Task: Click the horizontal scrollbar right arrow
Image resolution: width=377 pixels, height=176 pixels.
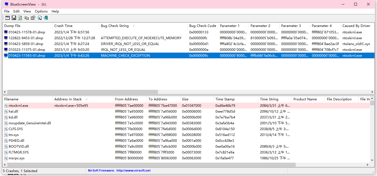Action: [372, 92]
